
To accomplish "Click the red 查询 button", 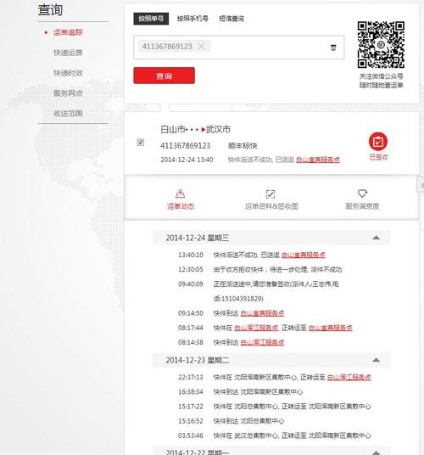I will pyautogui.click(x=164, y=76).
